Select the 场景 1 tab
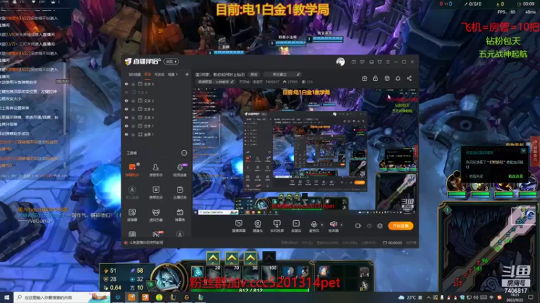This screenshot has width=540, height=303. pos(173,74)
